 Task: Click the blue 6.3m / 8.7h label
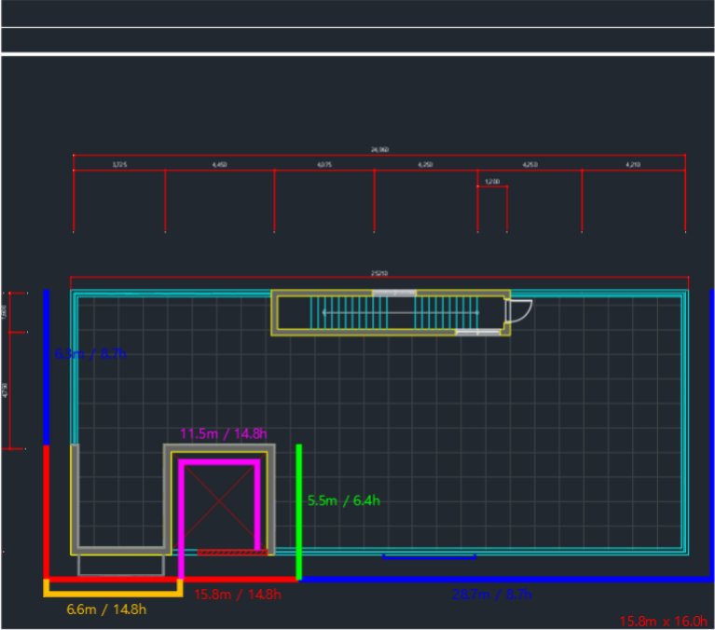coord(90,354)
